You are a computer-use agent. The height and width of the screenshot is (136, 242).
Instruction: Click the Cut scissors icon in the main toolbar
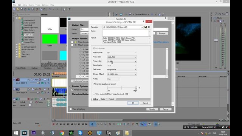pos(37,9)
